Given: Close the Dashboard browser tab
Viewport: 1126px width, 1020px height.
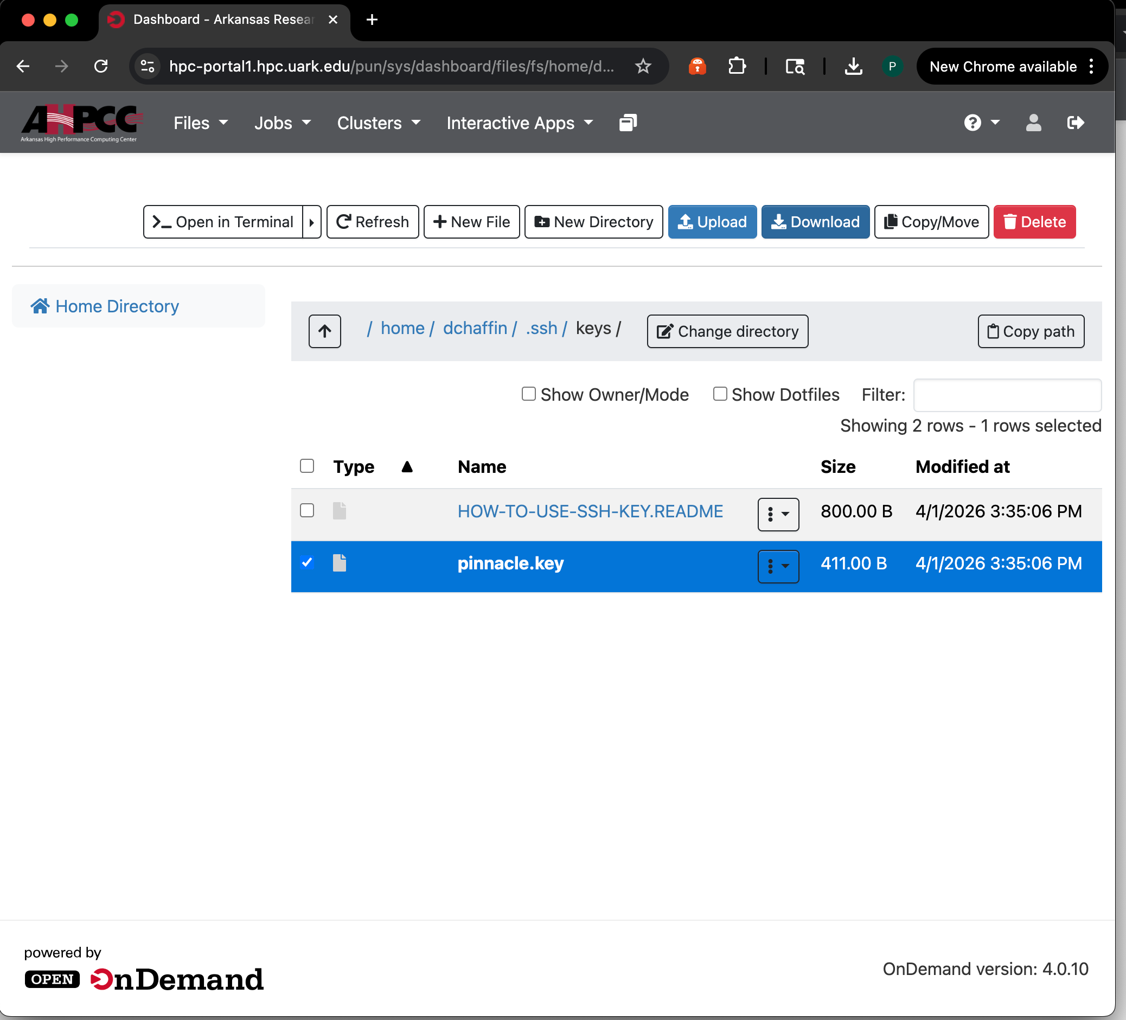Looking at the screenshot, I should (x=333, y=20).
